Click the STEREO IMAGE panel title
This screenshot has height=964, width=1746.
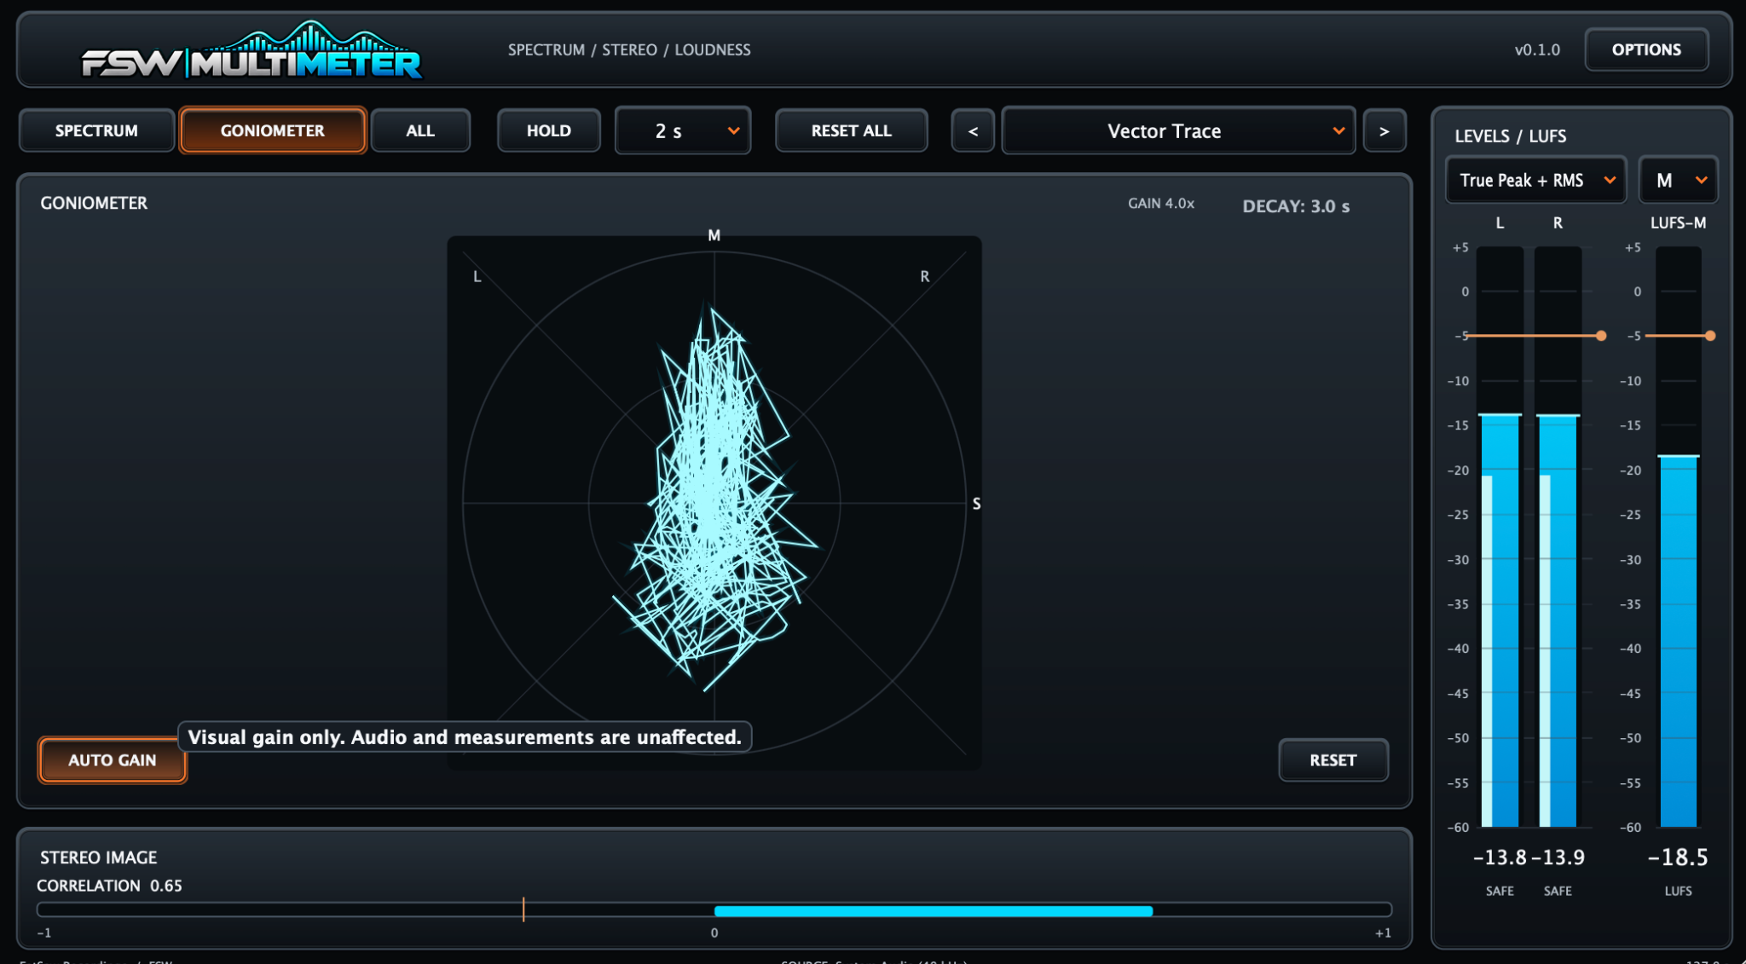[99, 857]
